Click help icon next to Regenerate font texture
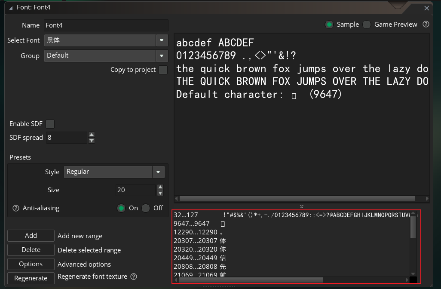The image size is (441, 289). [134, 277]
